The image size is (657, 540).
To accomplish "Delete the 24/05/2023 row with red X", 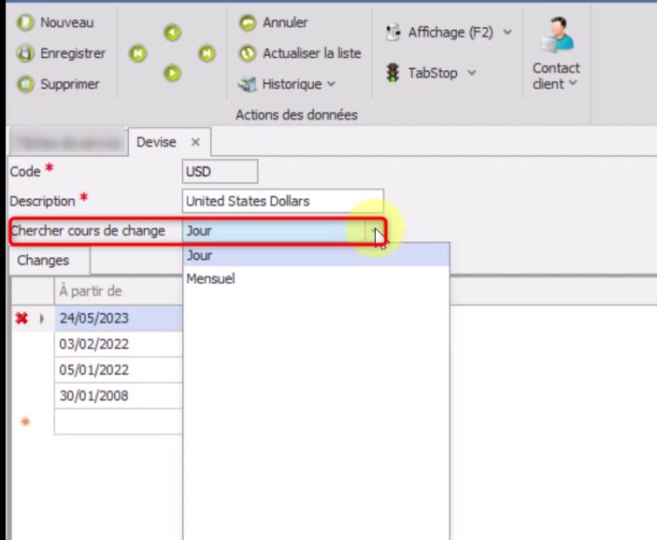I will pyautogui.click(x=21, y=319).
